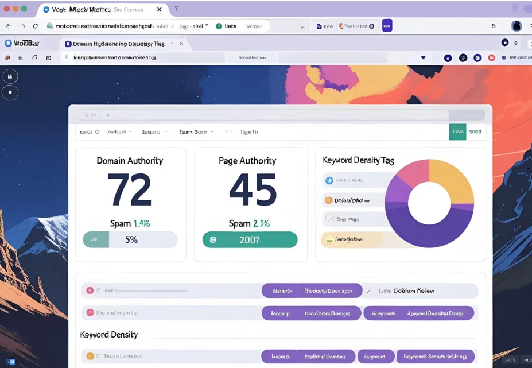Click the Page Authority 45 score
This screenshot has width=532, height=368.
[253, 189]
